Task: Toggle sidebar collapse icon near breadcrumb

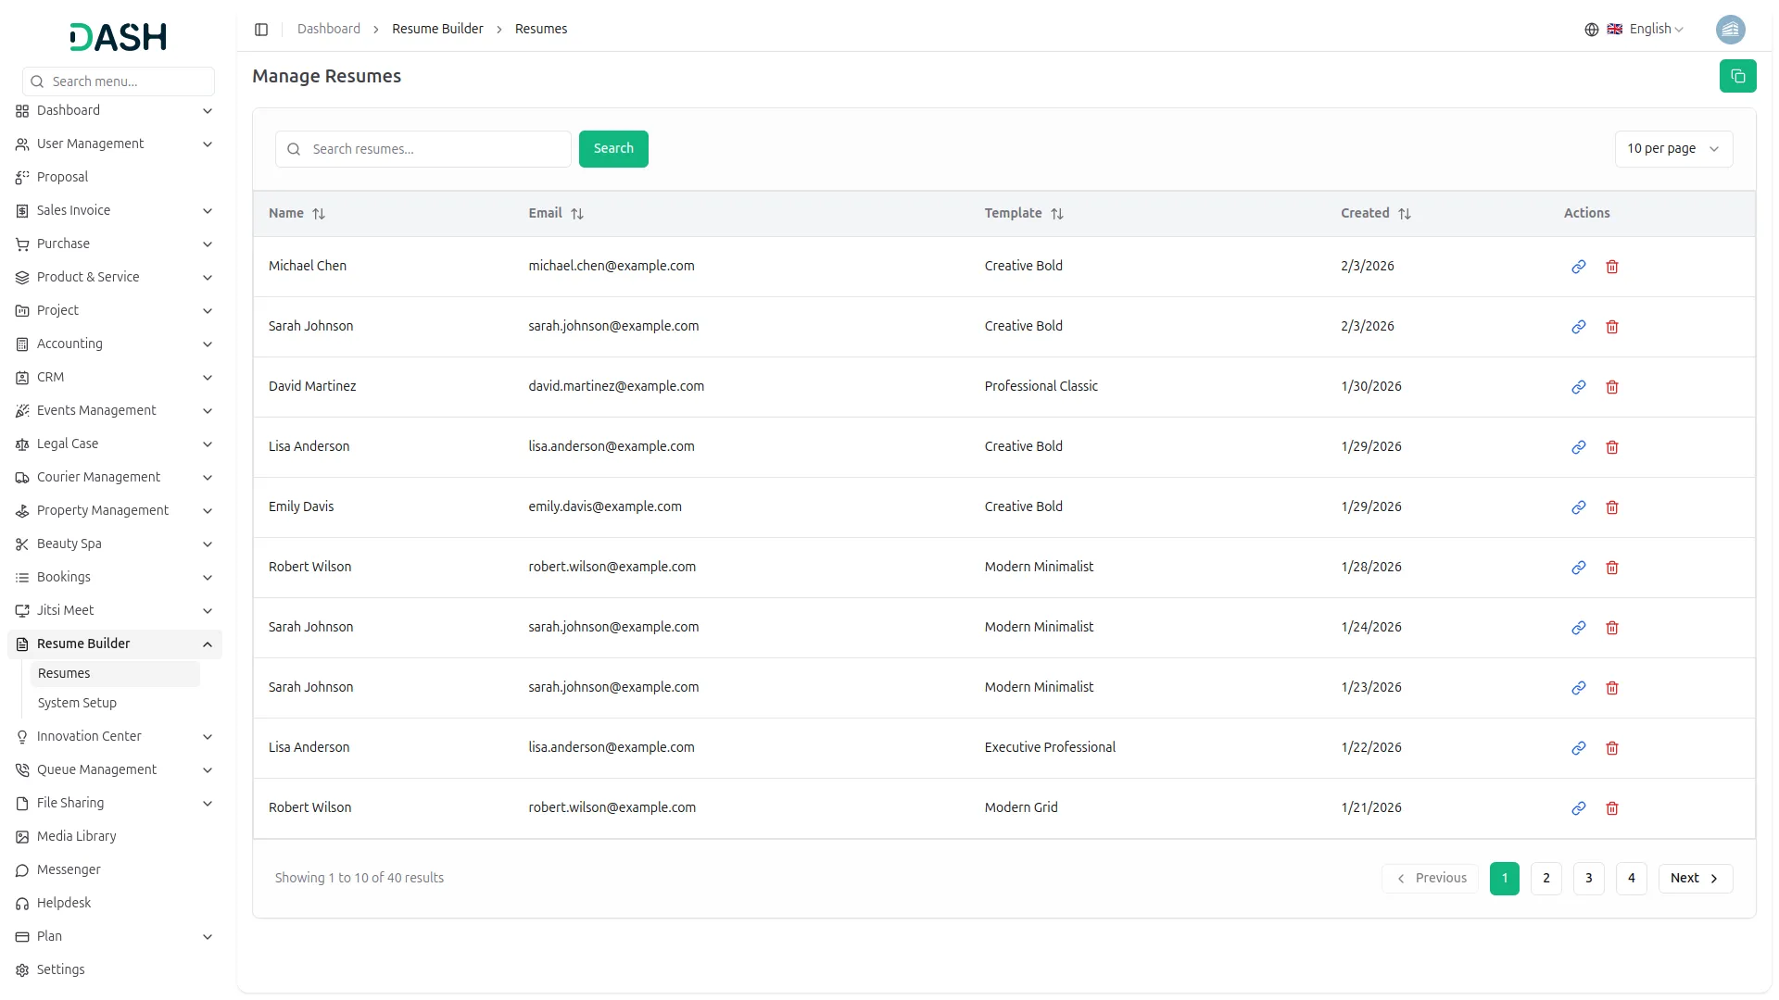Action: [x=261, y=30]
